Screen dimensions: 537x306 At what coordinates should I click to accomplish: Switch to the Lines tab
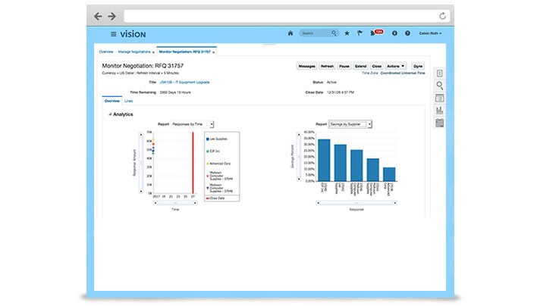point(128,101)
